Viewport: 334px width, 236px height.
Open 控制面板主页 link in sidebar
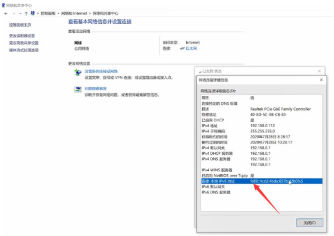(20, 25)
